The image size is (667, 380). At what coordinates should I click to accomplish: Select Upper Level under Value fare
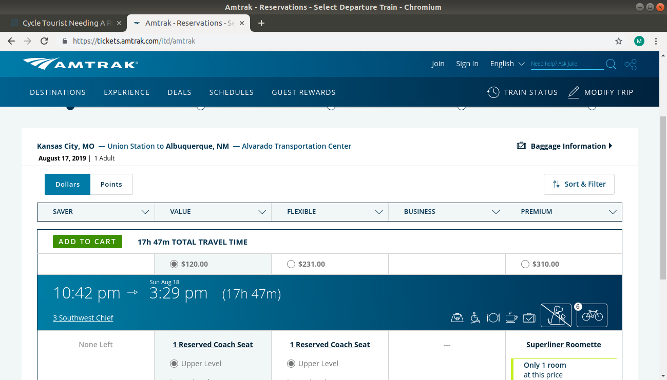click(174, 364)
